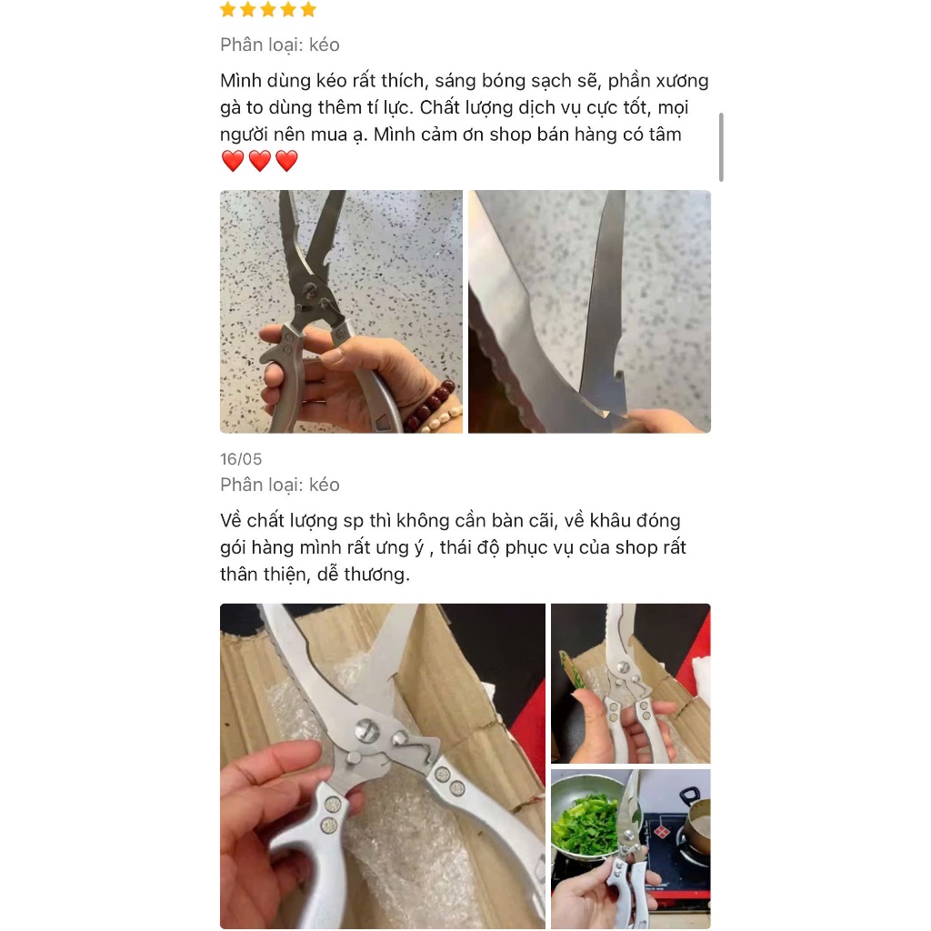Click the review text starting "Về chất lượng"
931x931 pixels.
[453, 547]
